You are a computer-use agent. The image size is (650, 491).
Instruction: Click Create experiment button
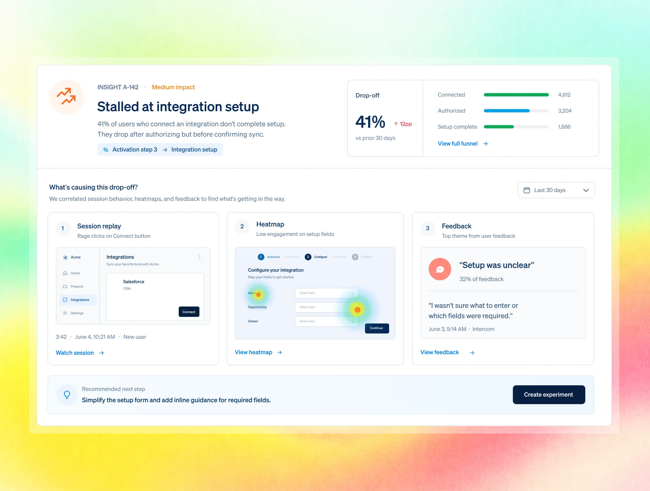click(549, 395)
